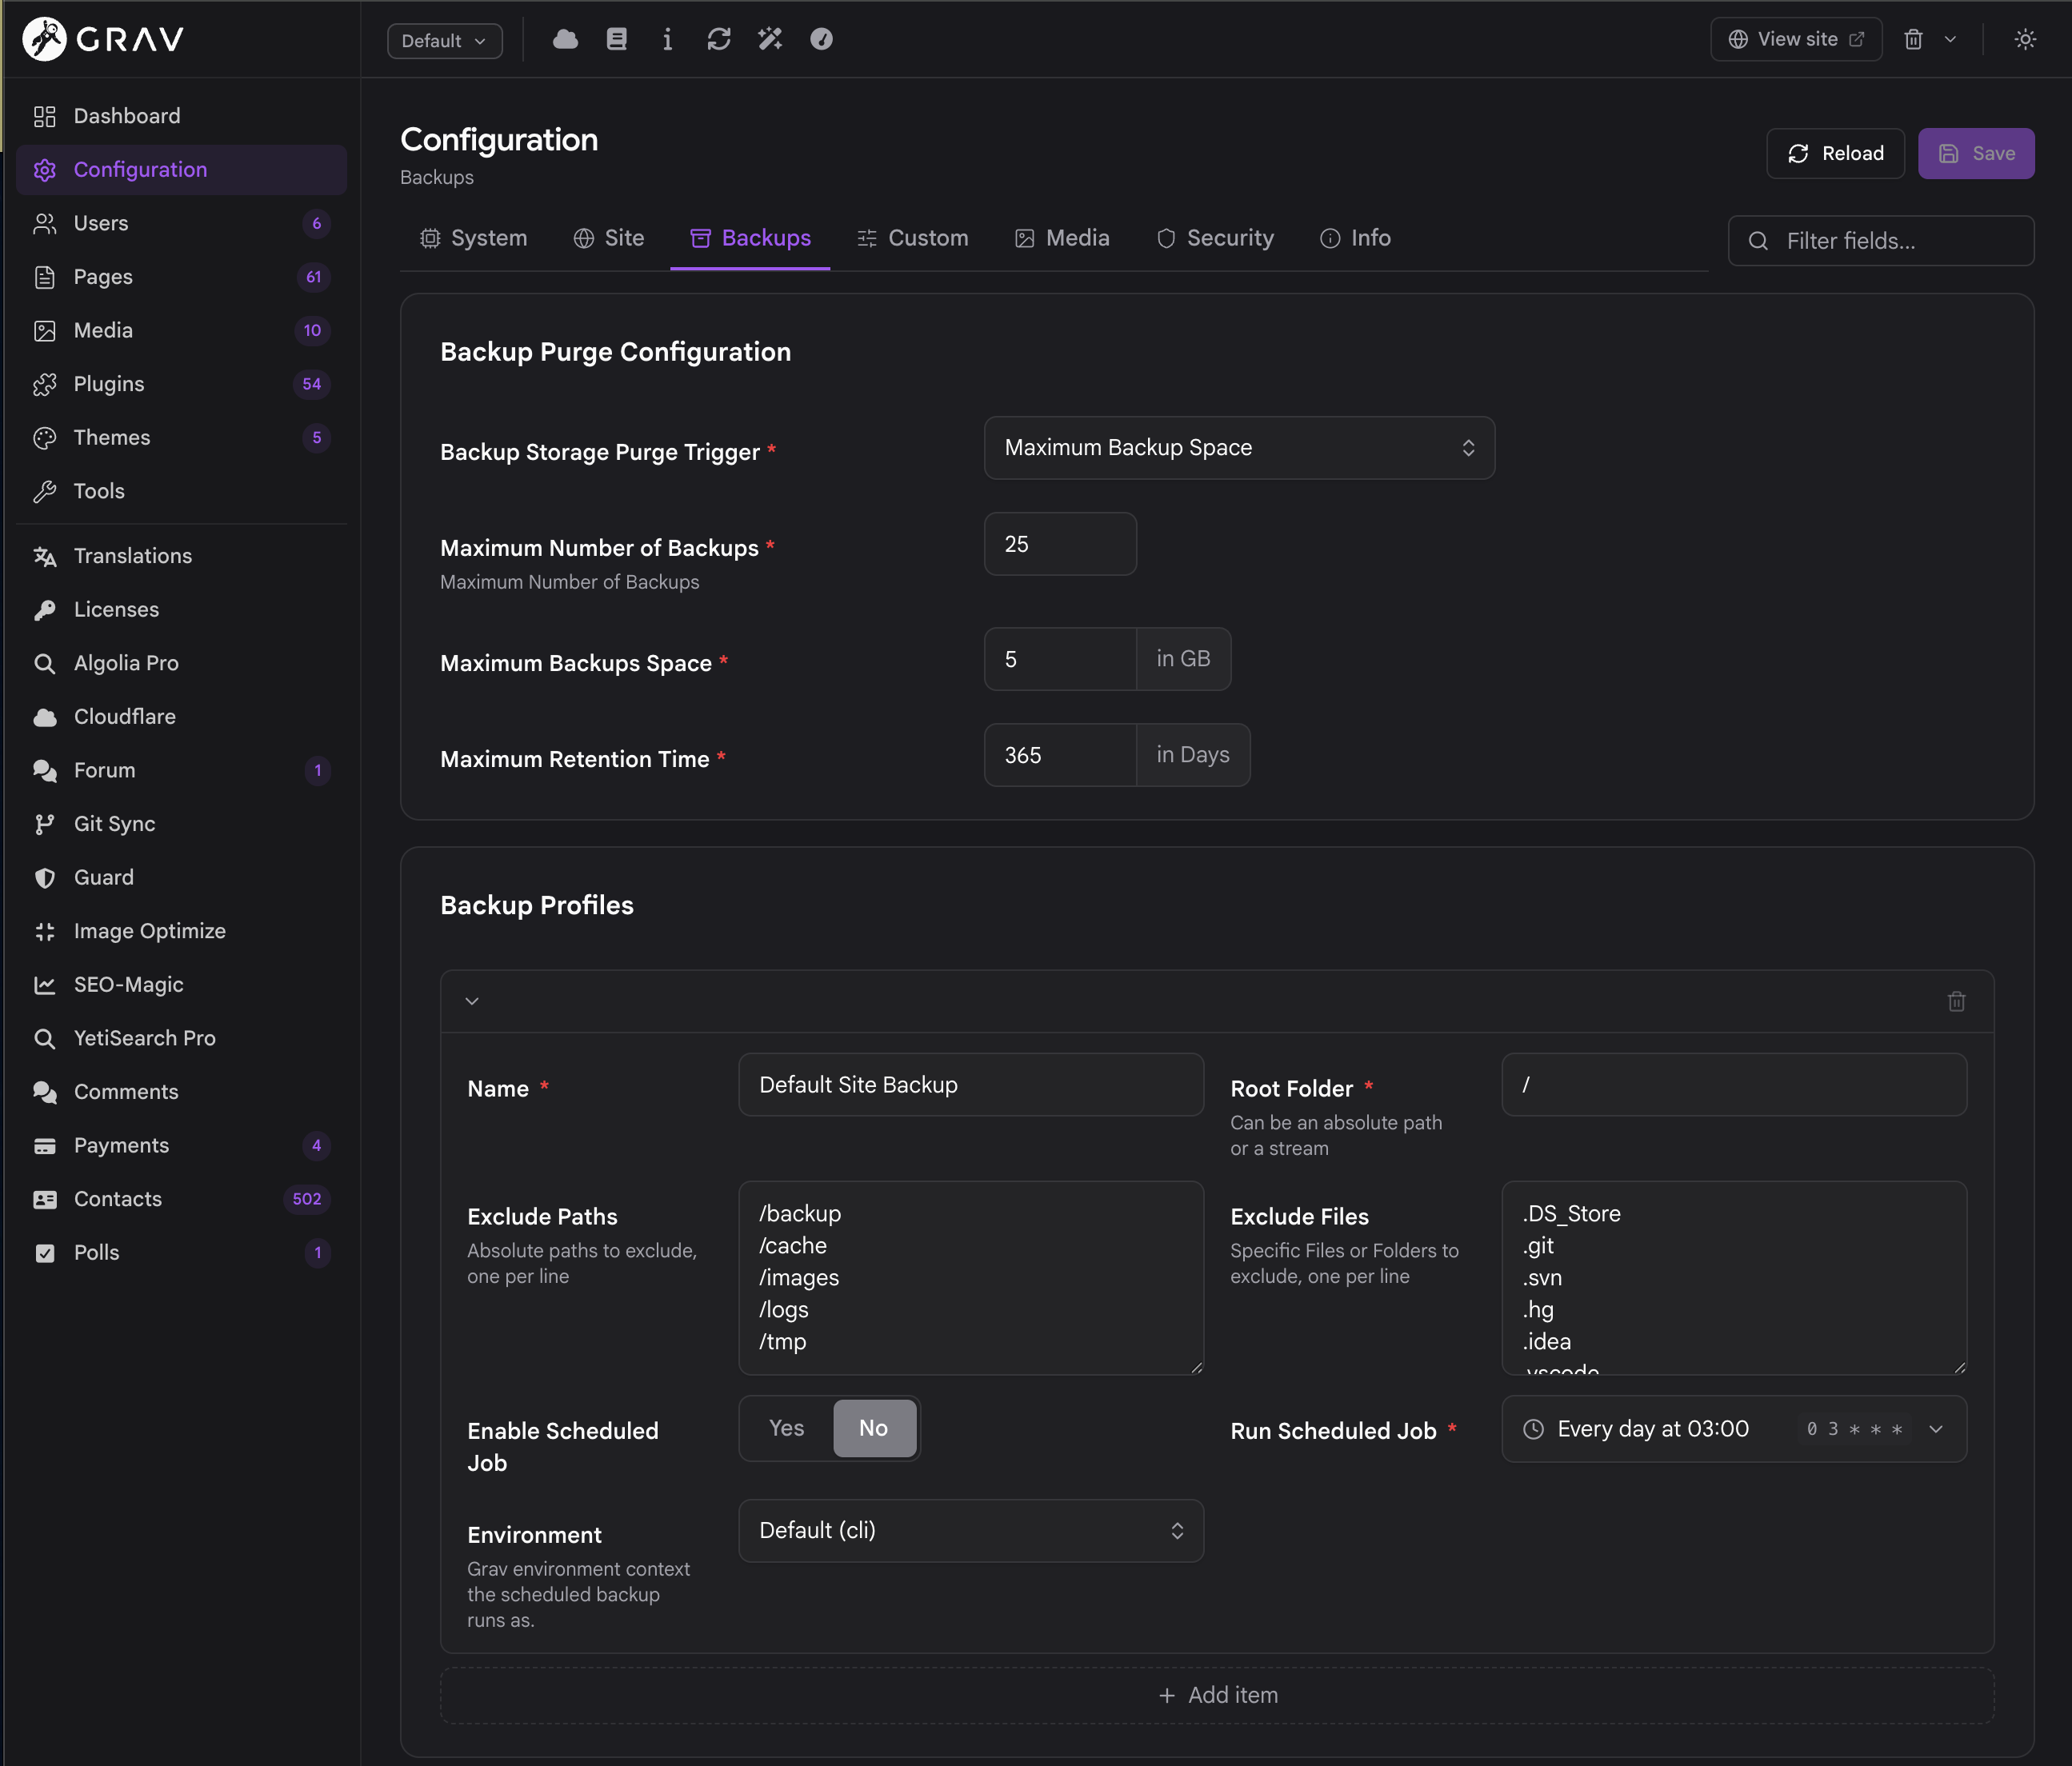Viewport: 2072px width, 1766px height.
Task: Click Add item to add profile
Action: (1217, 1695)
